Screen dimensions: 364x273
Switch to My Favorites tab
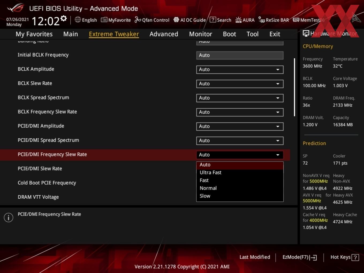tap(34, 34)
